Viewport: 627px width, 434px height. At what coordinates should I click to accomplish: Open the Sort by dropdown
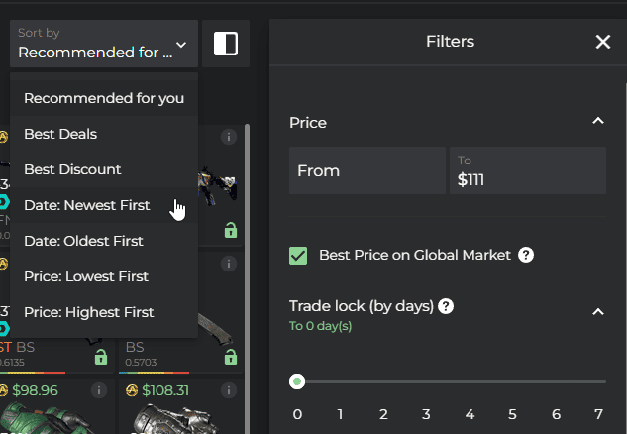tap(103, 44)
